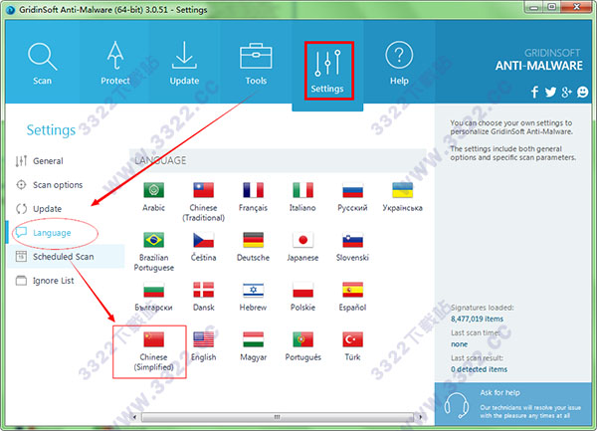
Task: Click the headset support icon
Action: click(x=457, y=405)
